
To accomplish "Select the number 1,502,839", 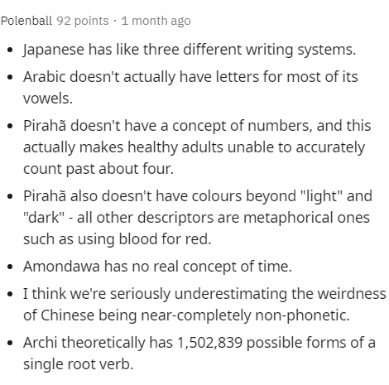I will [x=209, y=343].
